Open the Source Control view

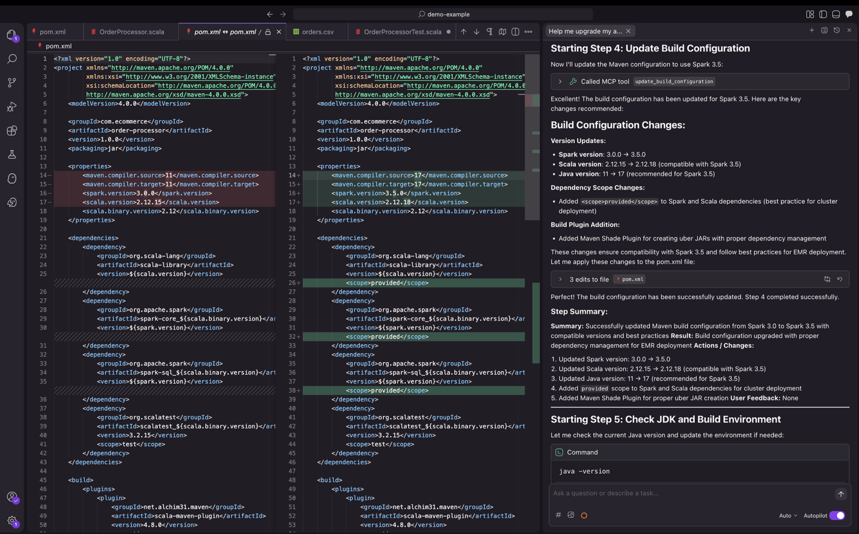point(12,83)
